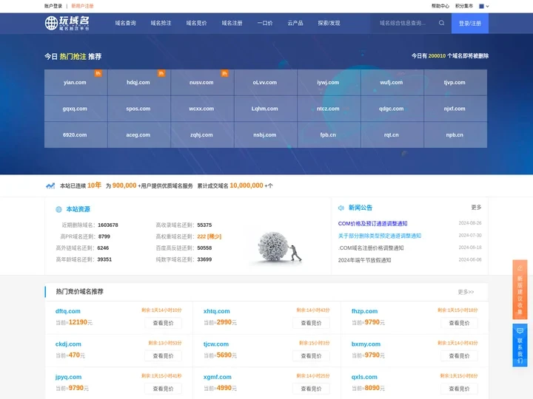
Task: Select the 6920.com domain tile
Action: coord(75,134)
